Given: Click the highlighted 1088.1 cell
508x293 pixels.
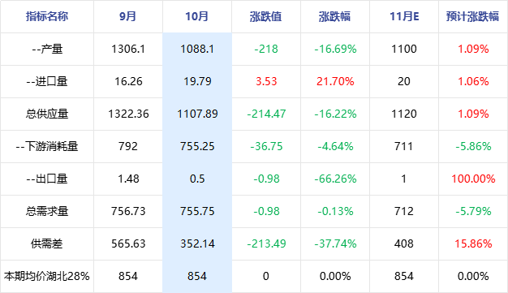Looking at the screenshot, I should point(197,49).
